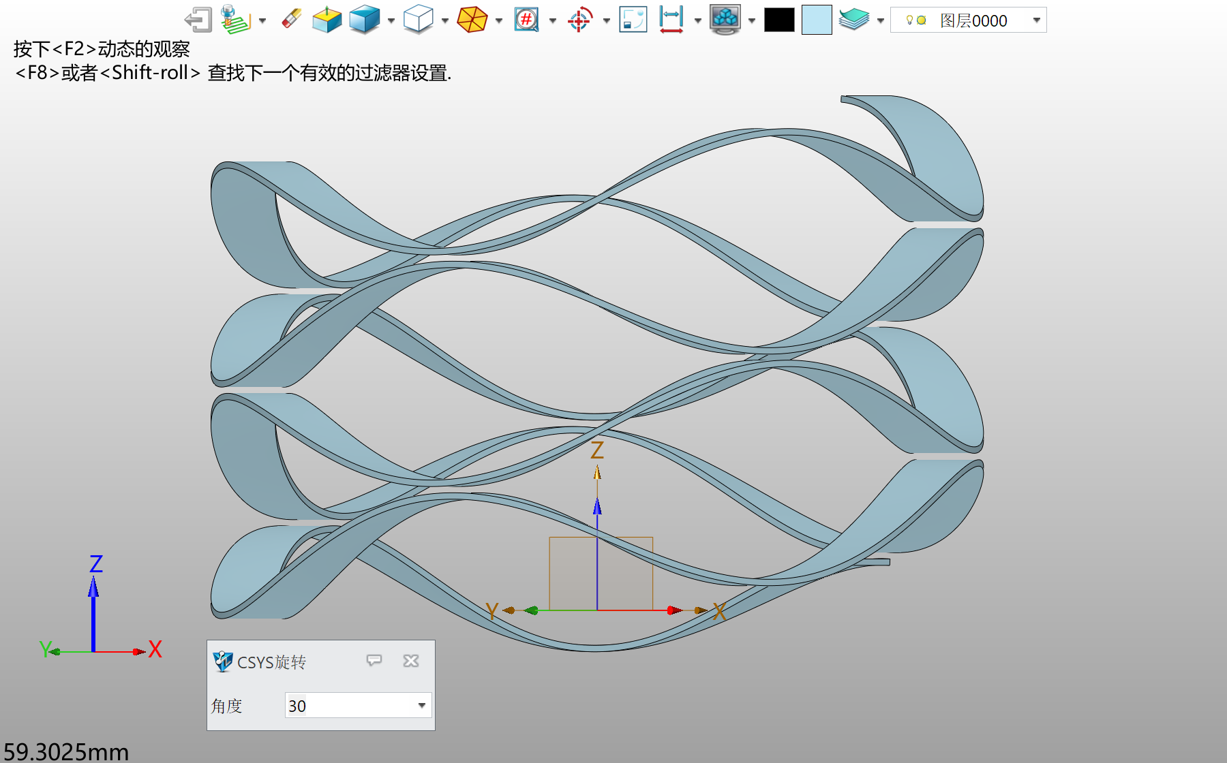Click the red crosshair target icon
1227x763 pixels.
pyautogui.click(x=579, y=20)
